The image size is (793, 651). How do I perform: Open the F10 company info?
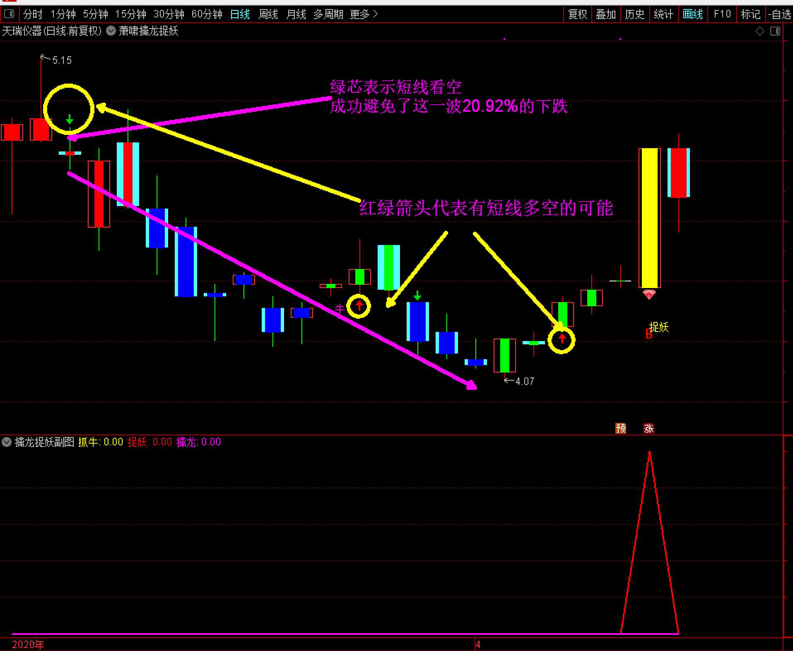tap(722, 14)
